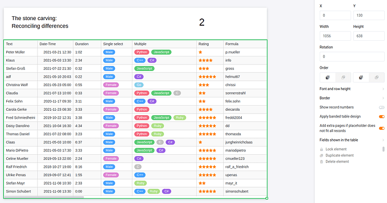Image resolution: width=387 pixels, height=203 pixels.
Task: Click formula value sonnenstrahl
Action: [236, 93]
